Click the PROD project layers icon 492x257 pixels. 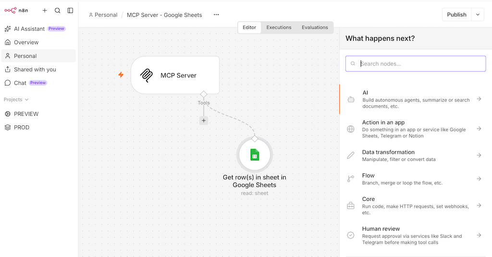tap(8, 127)
